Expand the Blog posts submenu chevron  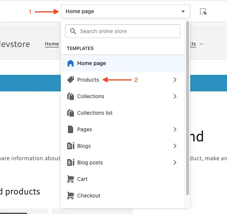click(175, 162)
